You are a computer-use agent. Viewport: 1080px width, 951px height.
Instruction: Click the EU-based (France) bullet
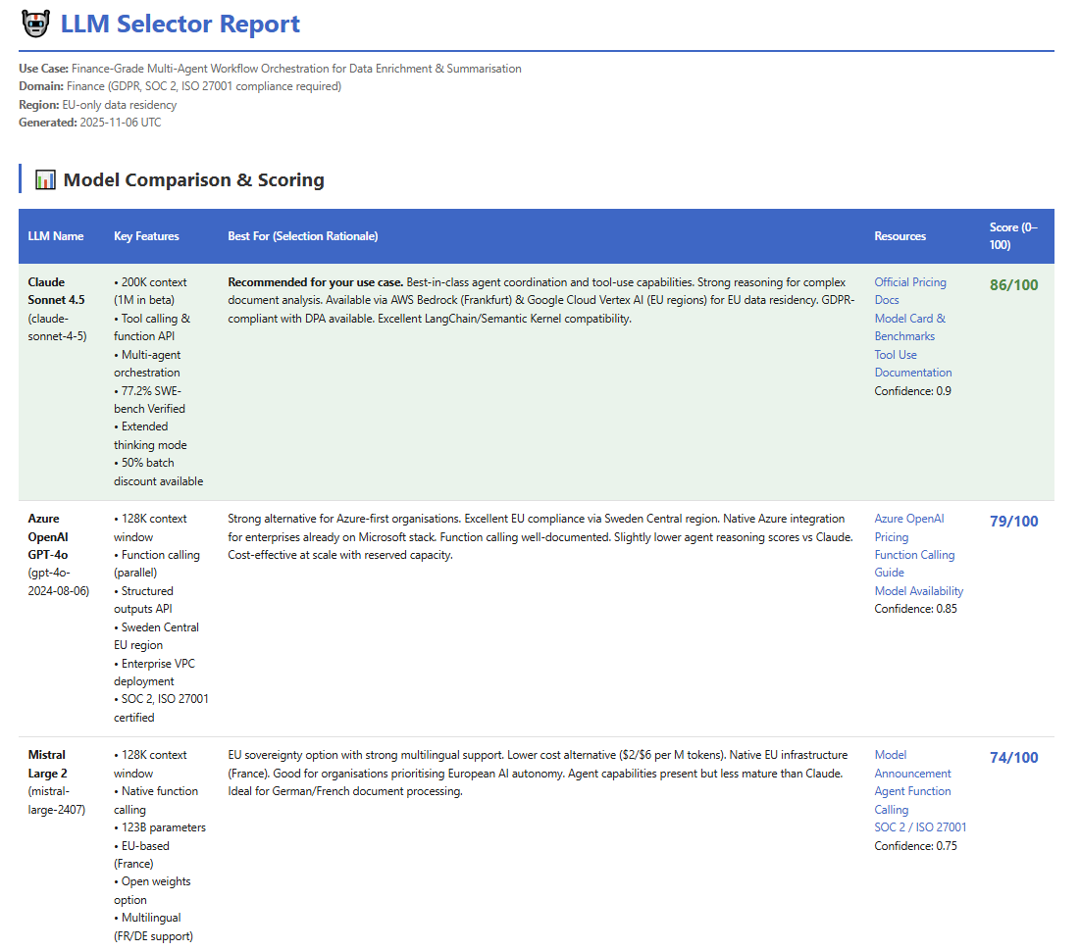pos(141,855)
